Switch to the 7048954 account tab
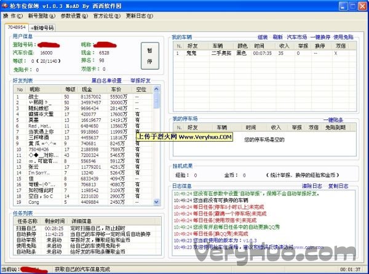The image size is (369, 274). coord(16,28)
